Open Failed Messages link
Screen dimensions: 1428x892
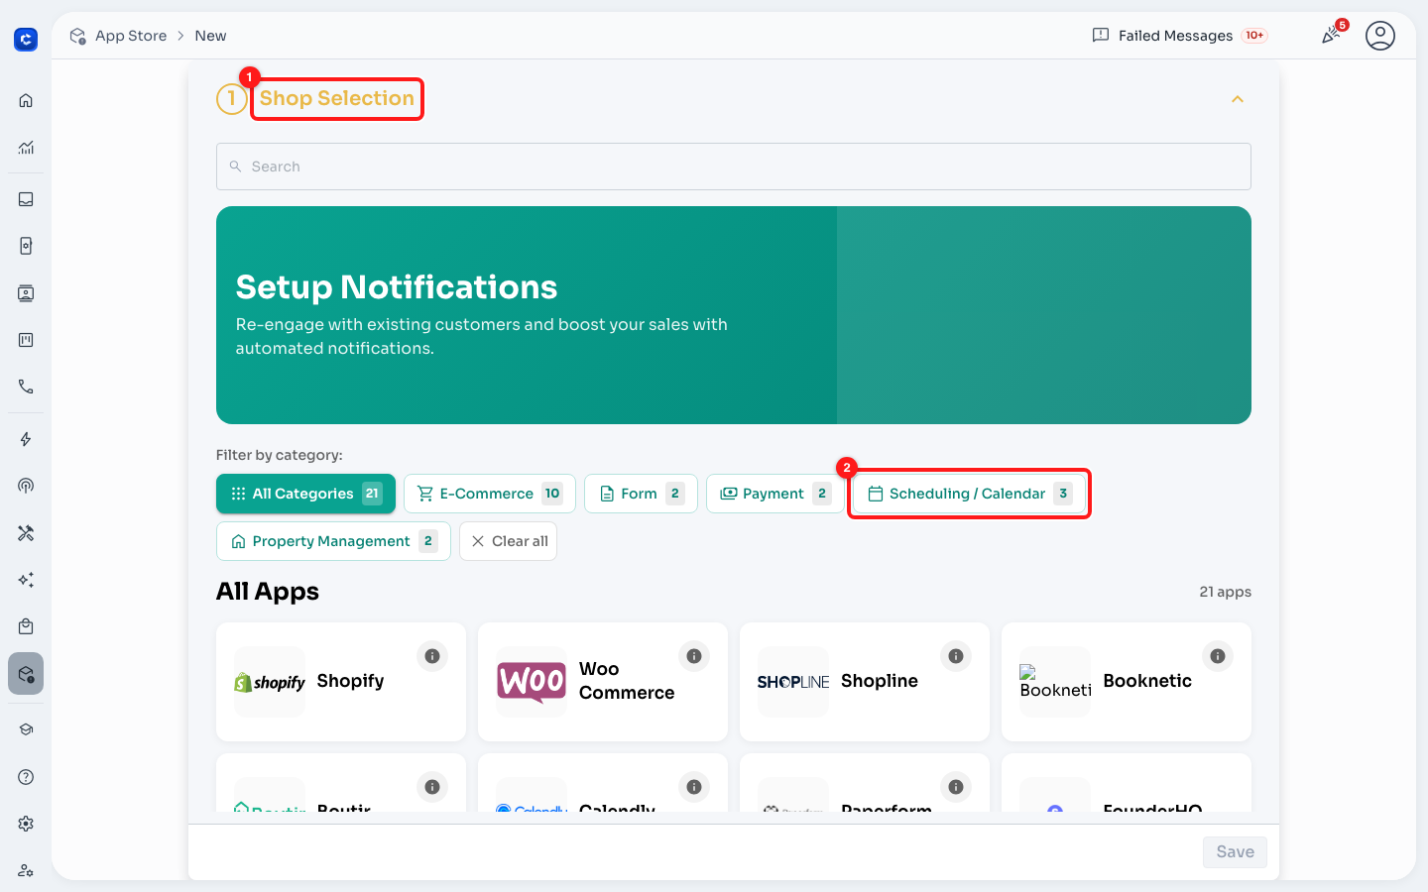point(1180,36)
